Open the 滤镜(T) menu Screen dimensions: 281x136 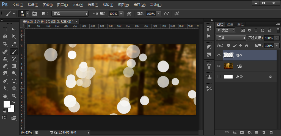(x=108, y=5)
